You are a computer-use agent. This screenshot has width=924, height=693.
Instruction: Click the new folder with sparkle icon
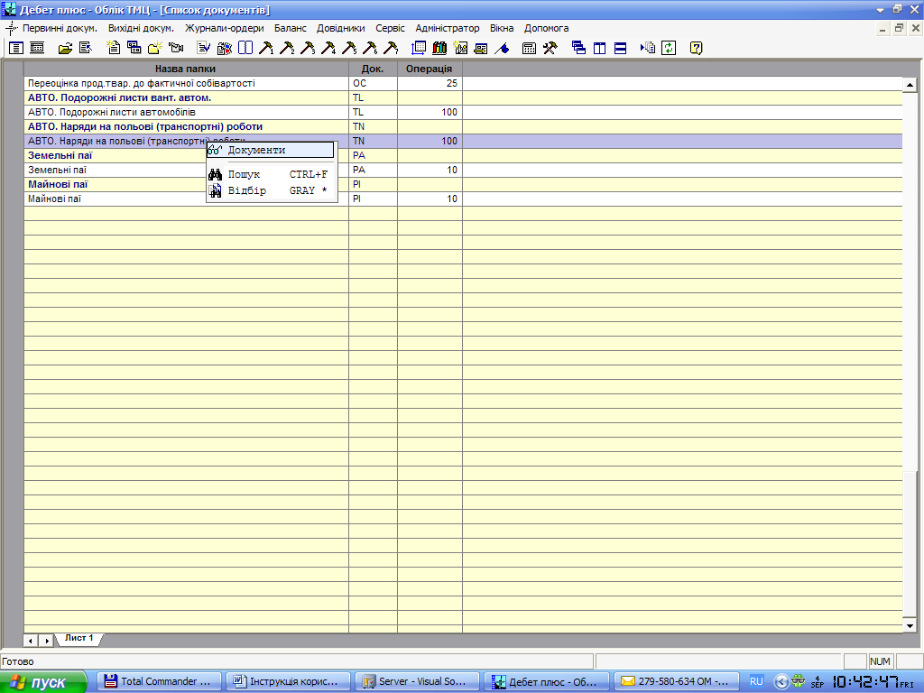(x=155, y=49)
